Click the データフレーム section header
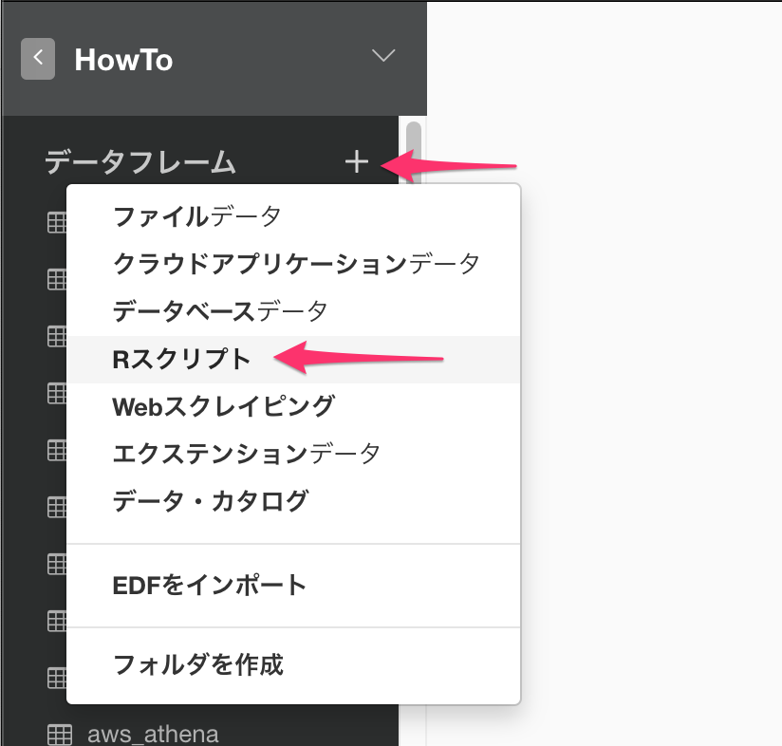Image resolution: width=782 pixels, height=746 pixels. point(140,162)
